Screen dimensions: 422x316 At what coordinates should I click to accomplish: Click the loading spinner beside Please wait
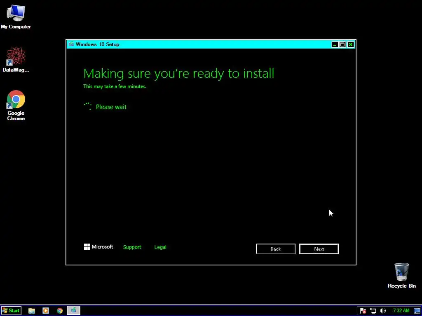(88, 106)
